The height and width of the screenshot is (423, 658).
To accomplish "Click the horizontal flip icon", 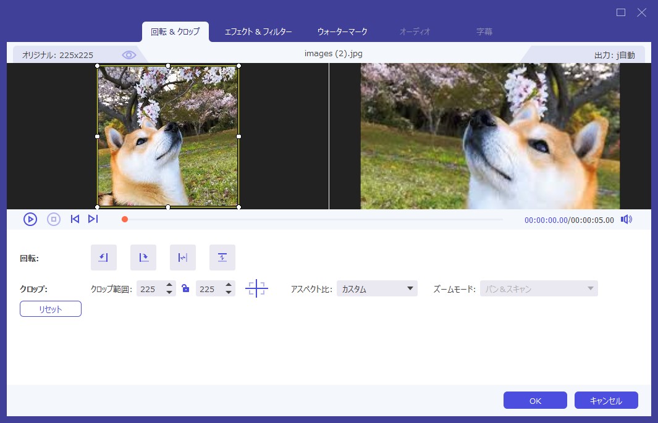I will point(182,258).
